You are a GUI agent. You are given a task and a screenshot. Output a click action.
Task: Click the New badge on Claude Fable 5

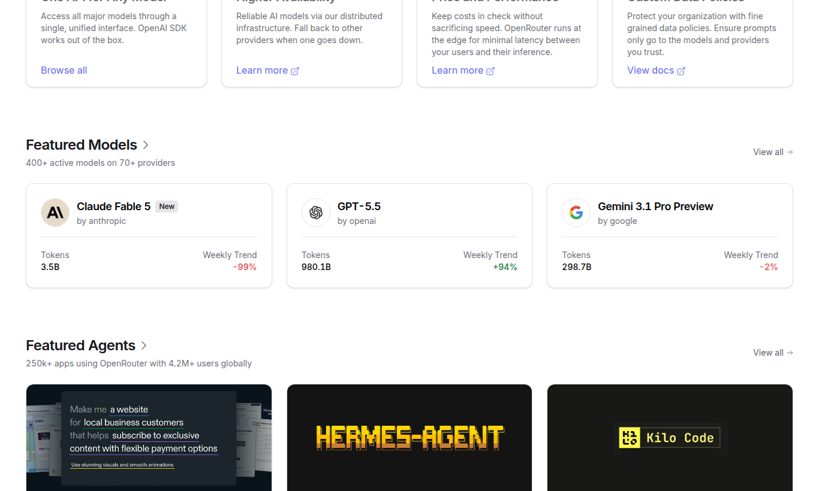(x=167, y=207)
